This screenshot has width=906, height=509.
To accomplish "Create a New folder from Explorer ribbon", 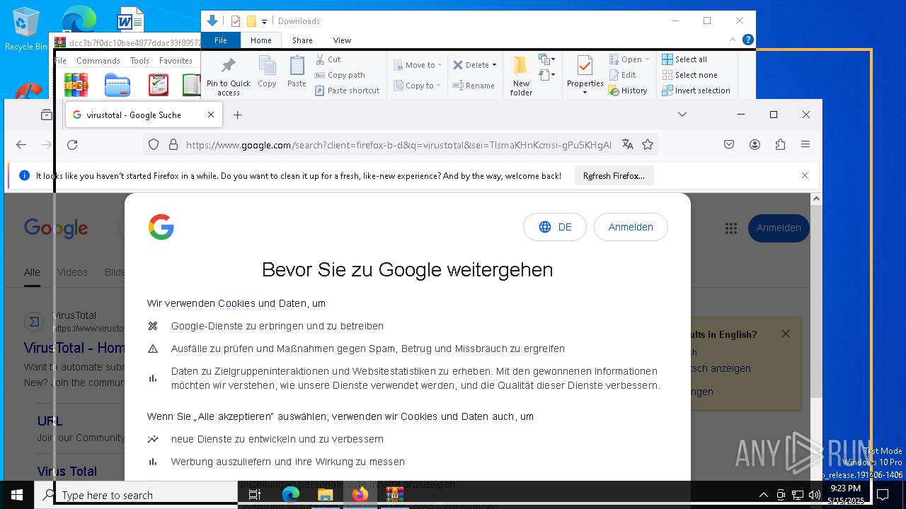I will [x=521, y=76].
